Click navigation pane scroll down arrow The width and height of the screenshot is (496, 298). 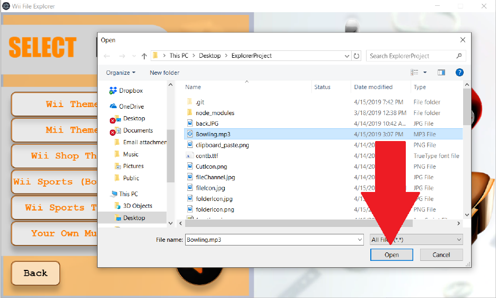[x=170, y=223]
